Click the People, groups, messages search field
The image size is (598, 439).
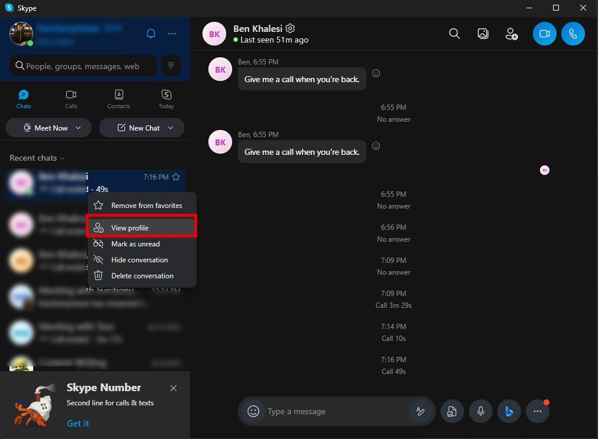(x=83, y=66)
